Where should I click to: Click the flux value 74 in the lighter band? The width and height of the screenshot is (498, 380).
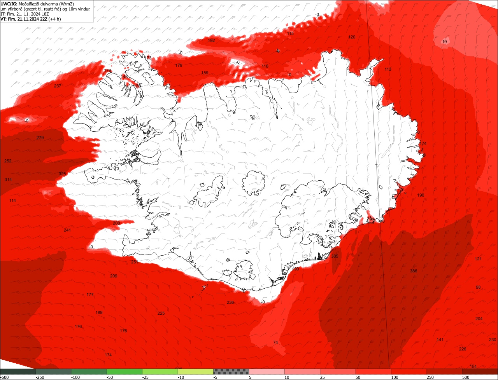pyautogui.click(x=275, y=342)
